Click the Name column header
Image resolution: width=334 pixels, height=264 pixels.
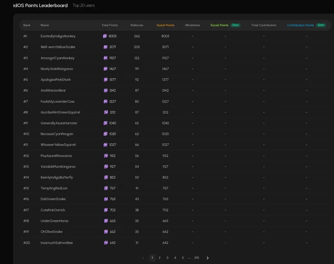(45, 25)
